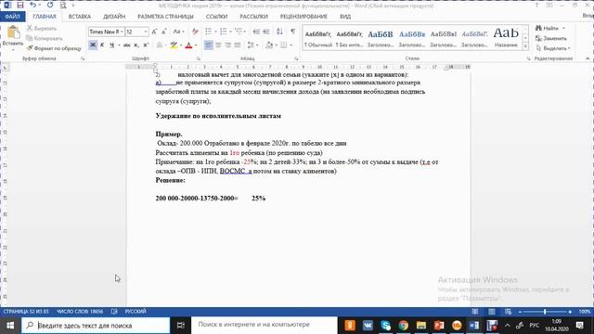Adjust the zoom slider in the status bar
This screenshot has height=334, width=594.
pos(545,312)
